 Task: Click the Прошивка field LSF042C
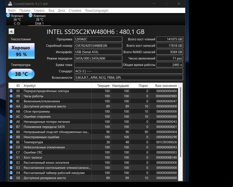[x=98, y=39]
